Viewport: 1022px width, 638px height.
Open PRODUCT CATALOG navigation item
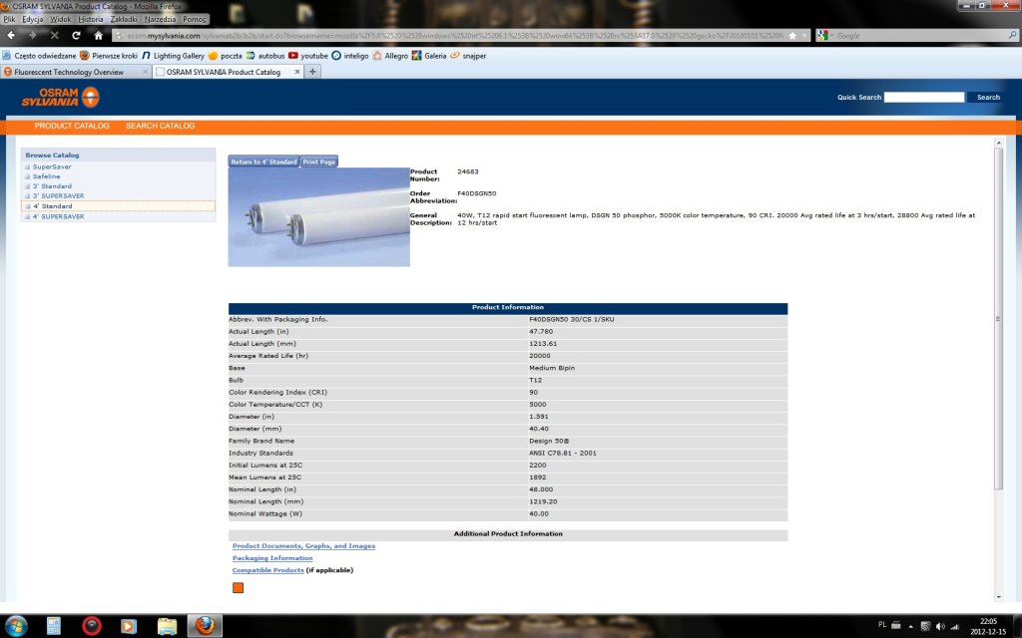[72, 126]
